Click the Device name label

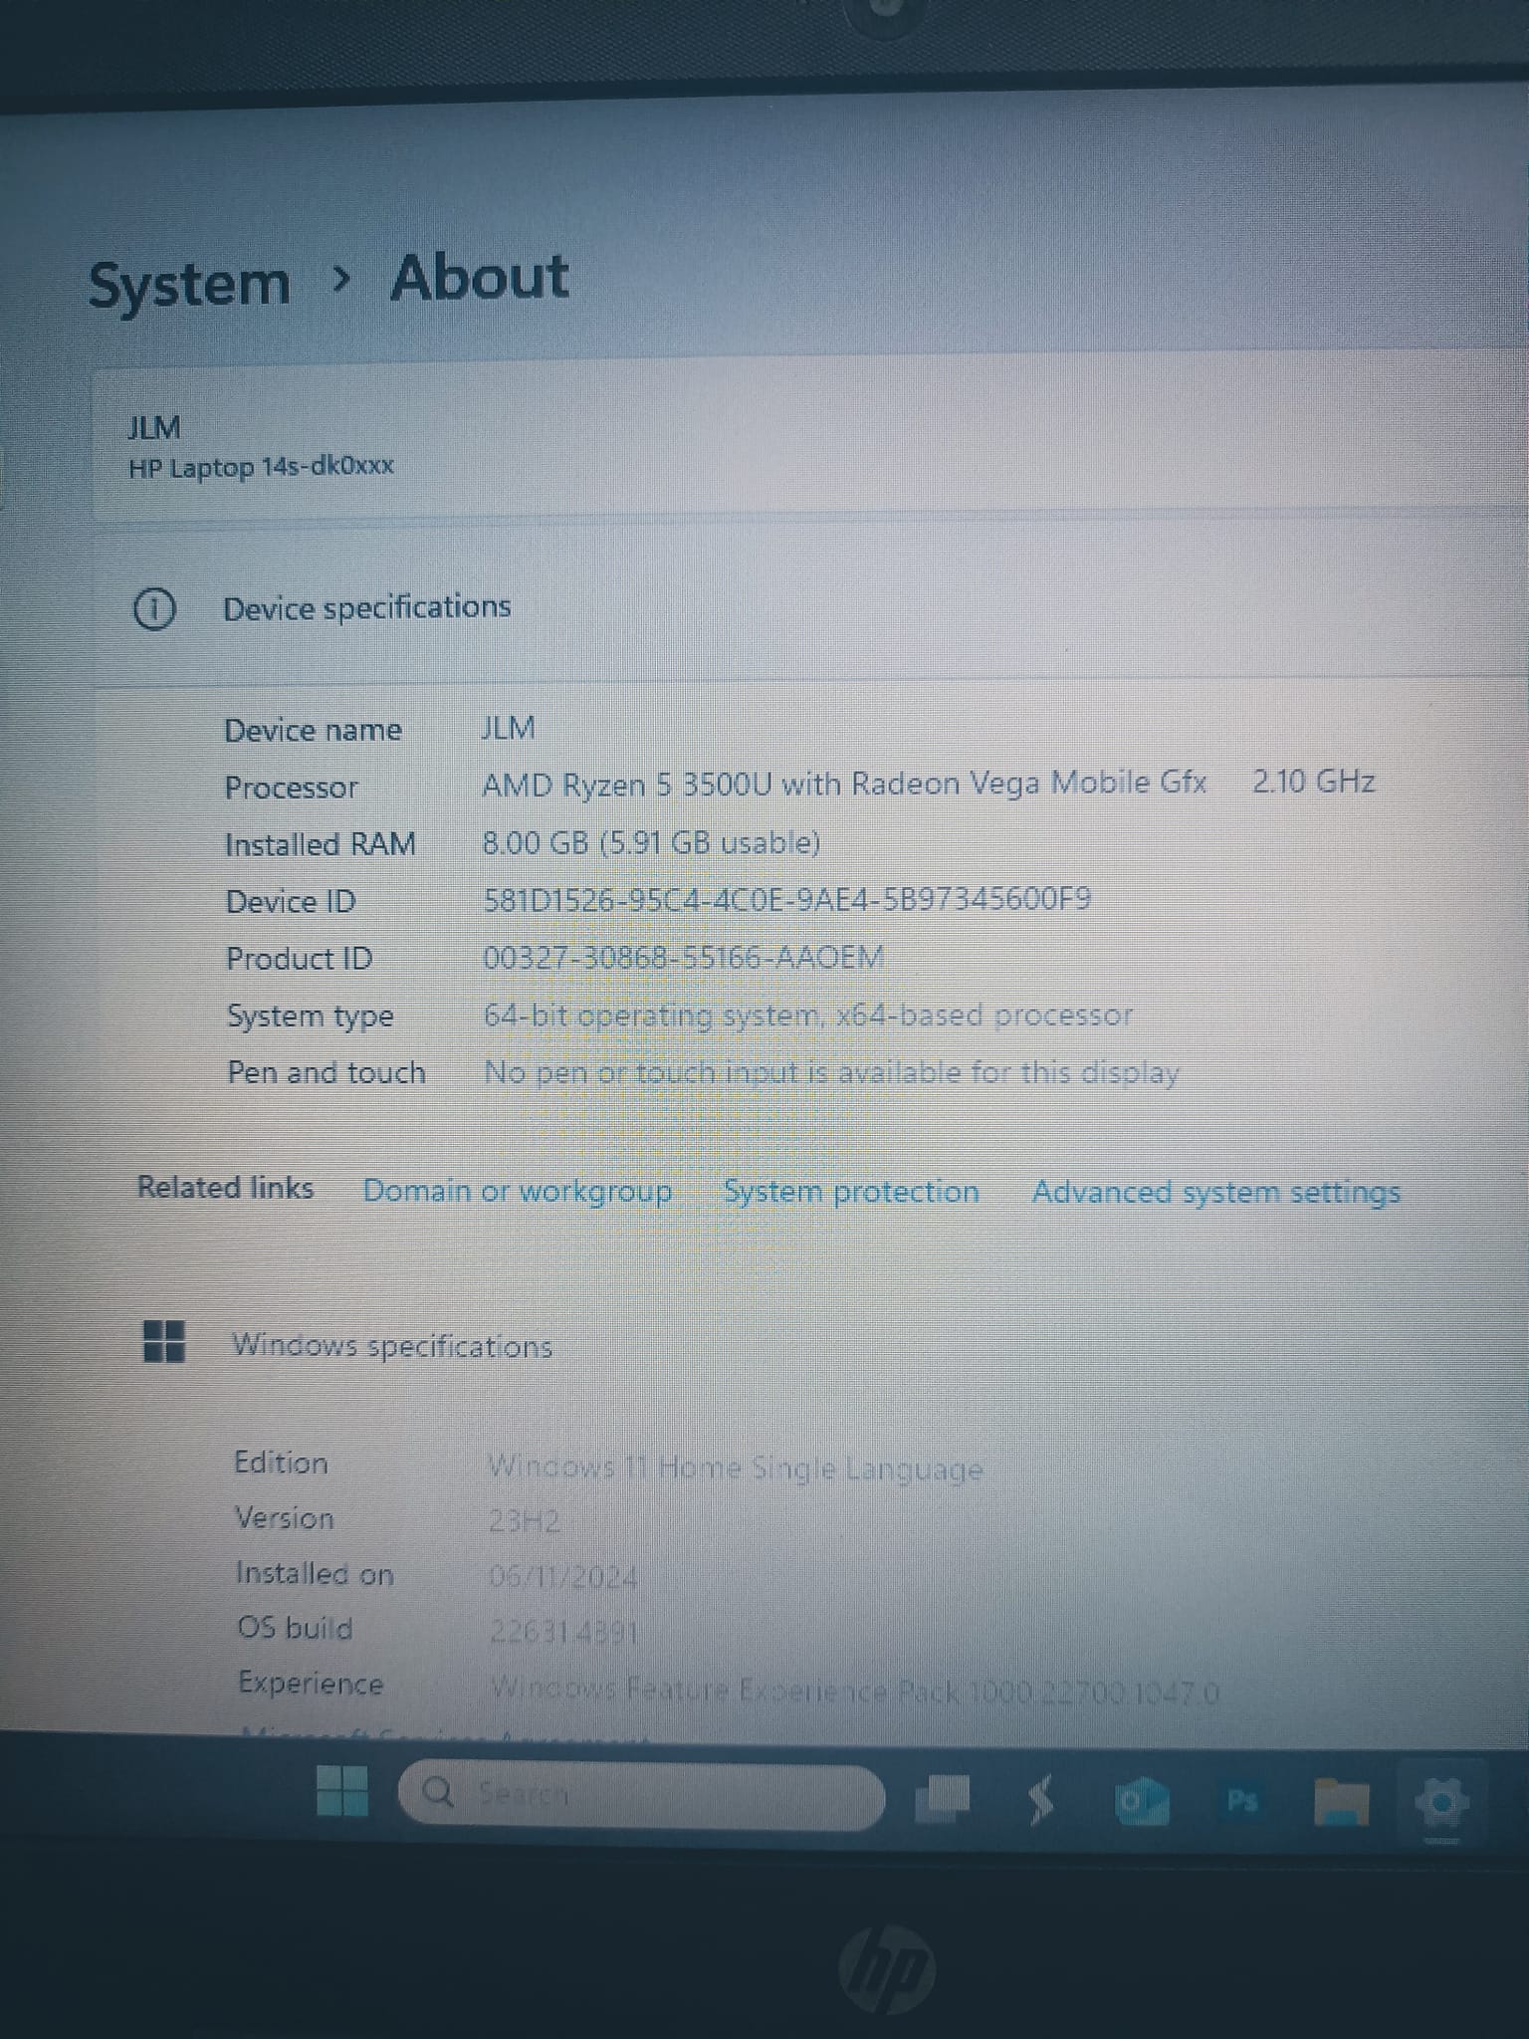tap(313, 730)
